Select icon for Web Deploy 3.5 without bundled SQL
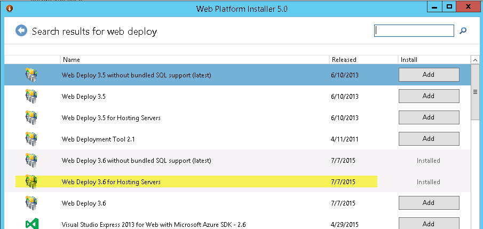Screen dimensions: 483x229 [31, 75]
